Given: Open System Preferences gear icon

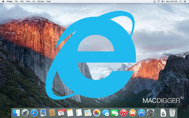Looking at the screenshot, I should [x=150, y=113].
